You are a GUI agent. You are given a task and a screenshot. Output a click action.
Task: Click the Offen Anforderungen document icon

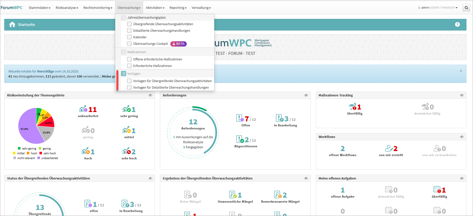[x=240, y=118]
